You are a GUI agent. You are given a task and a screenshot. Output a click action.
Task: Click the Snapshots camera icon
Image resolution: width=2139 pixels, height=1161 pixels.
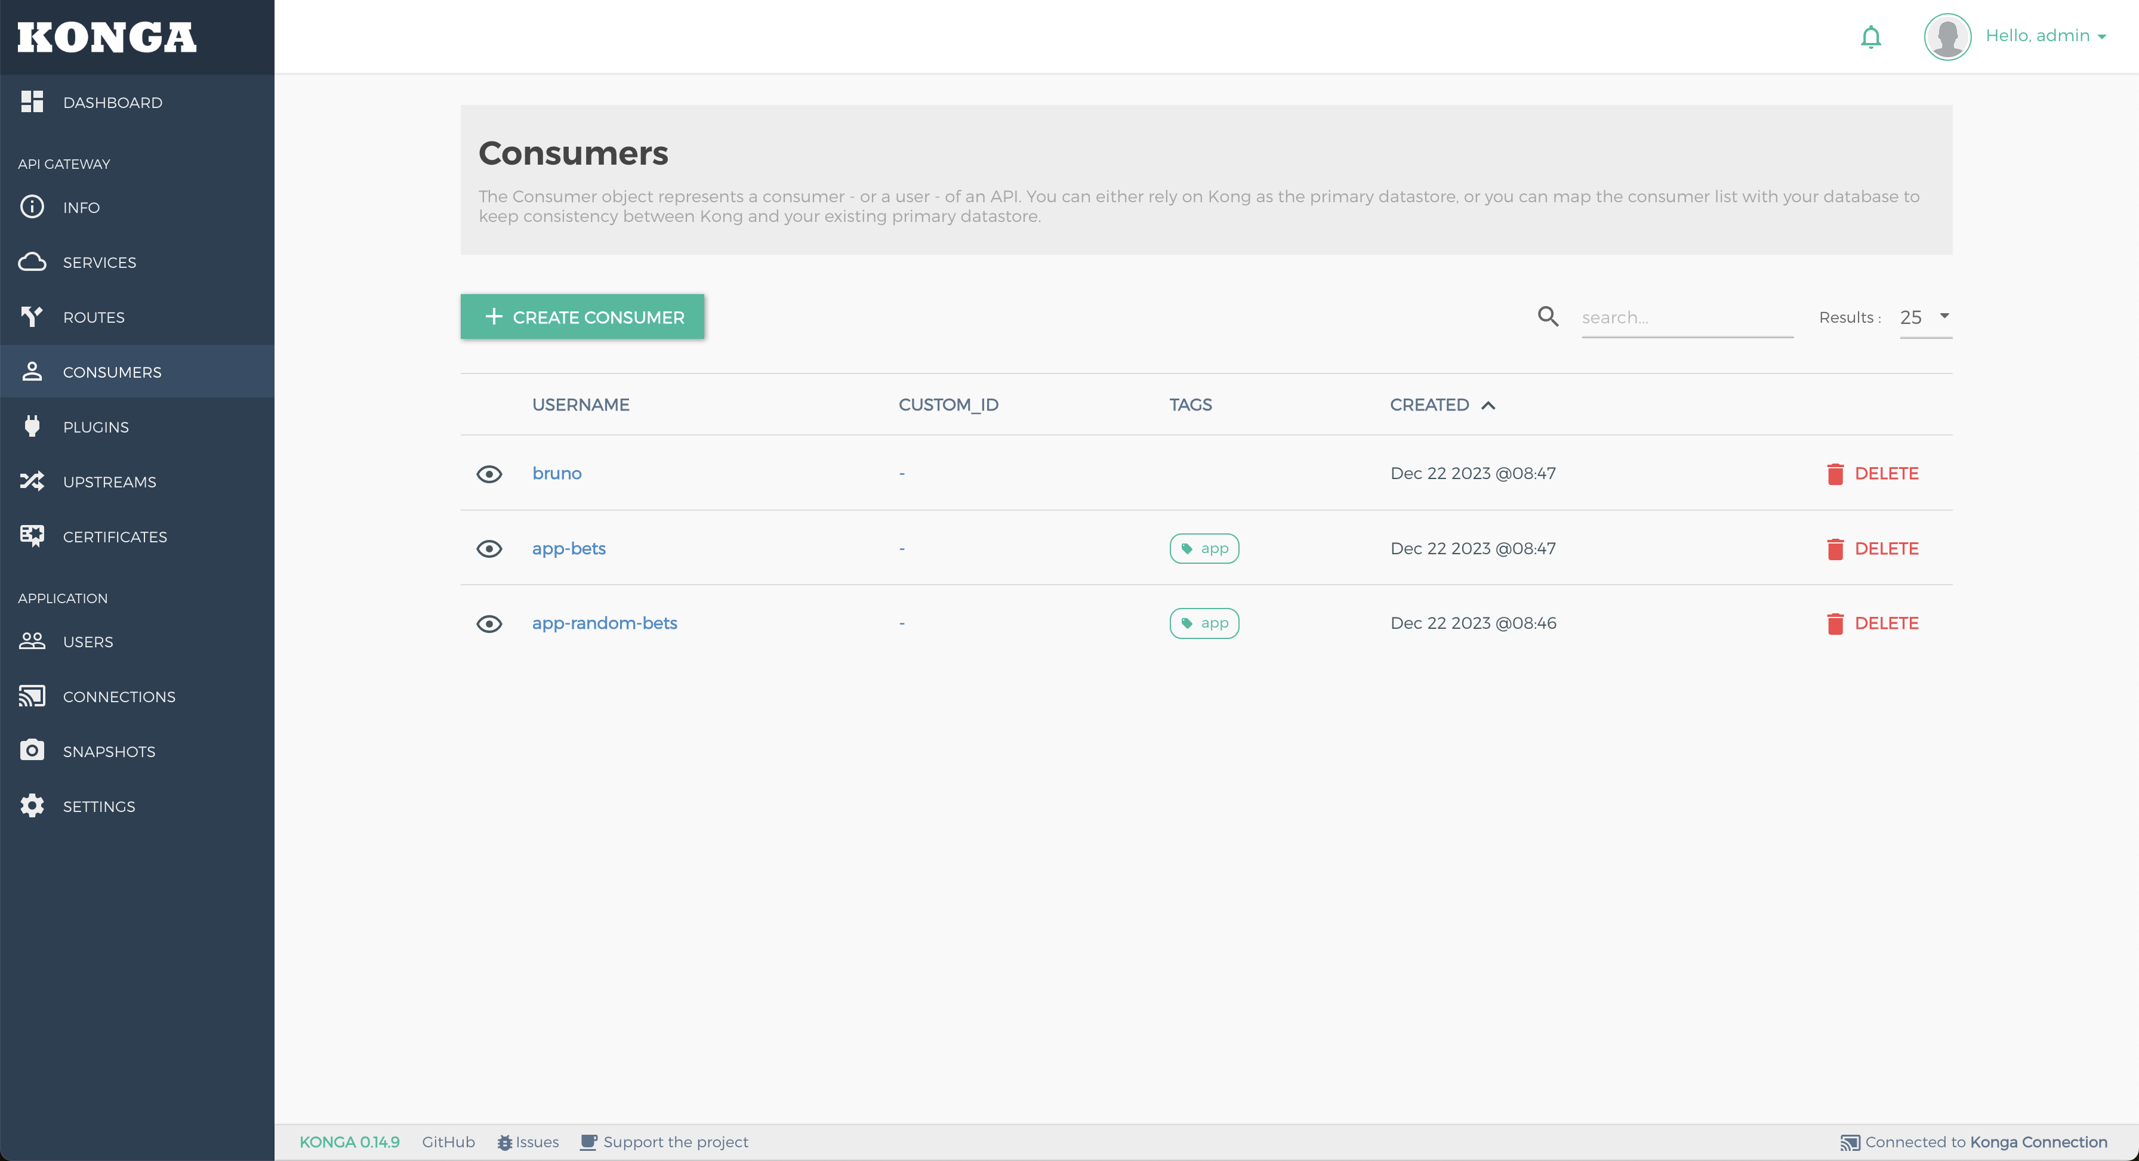coord(32,751)
